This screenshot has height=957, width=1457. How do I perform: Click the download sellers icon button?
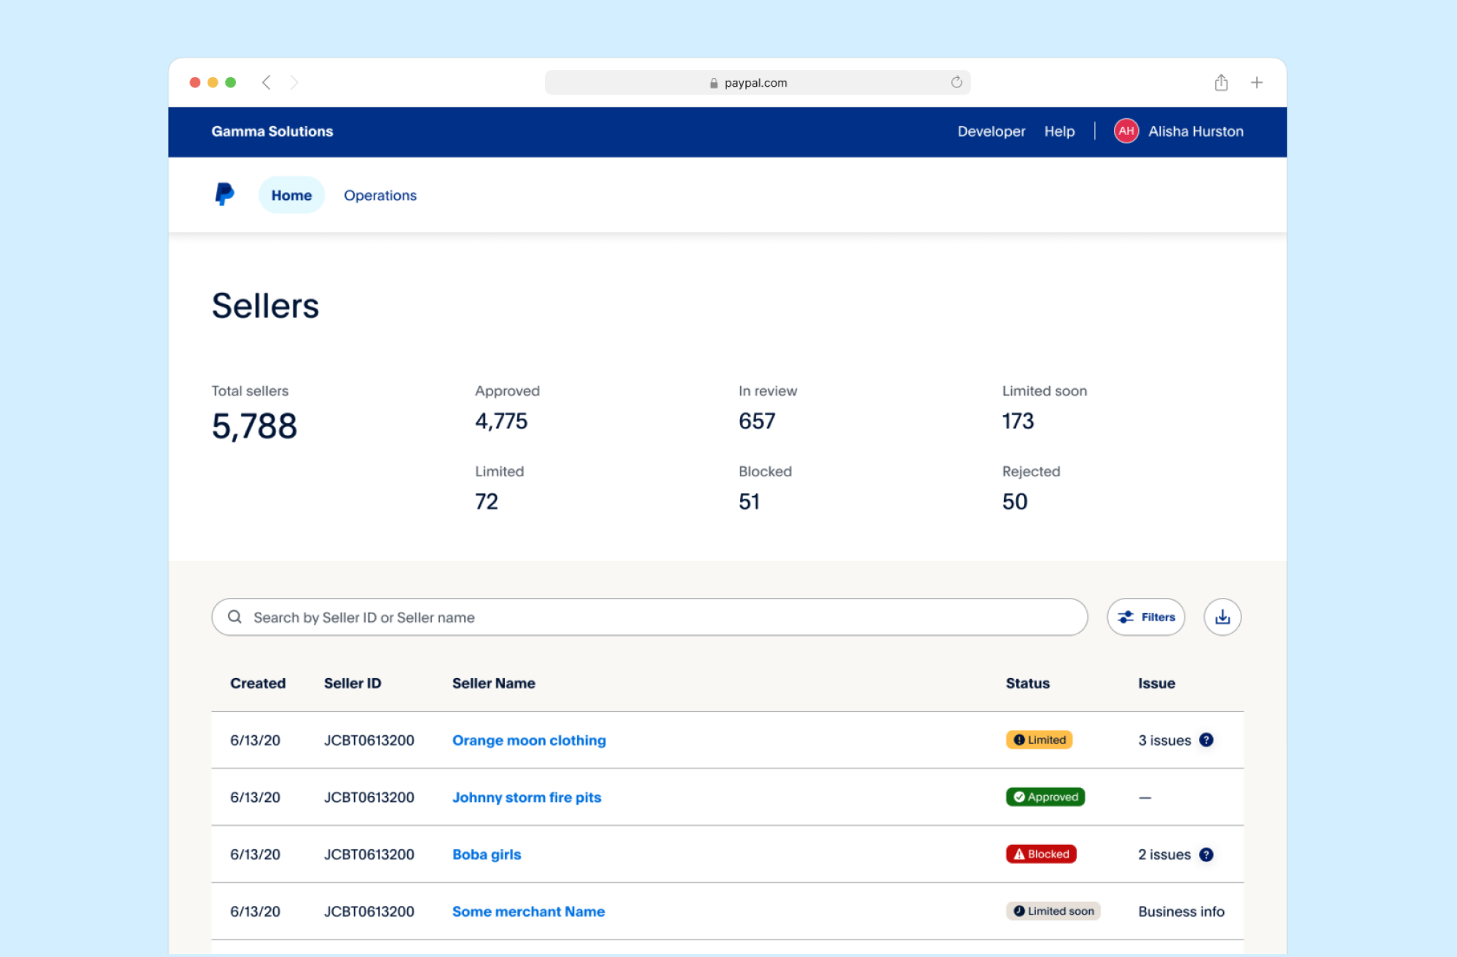coord(1222,617)
